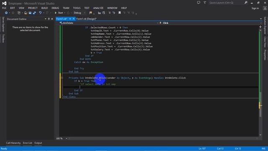The image size is (268, 151).
Task: Open the Undo history dropdown arrow
Action: coord(44,13)
